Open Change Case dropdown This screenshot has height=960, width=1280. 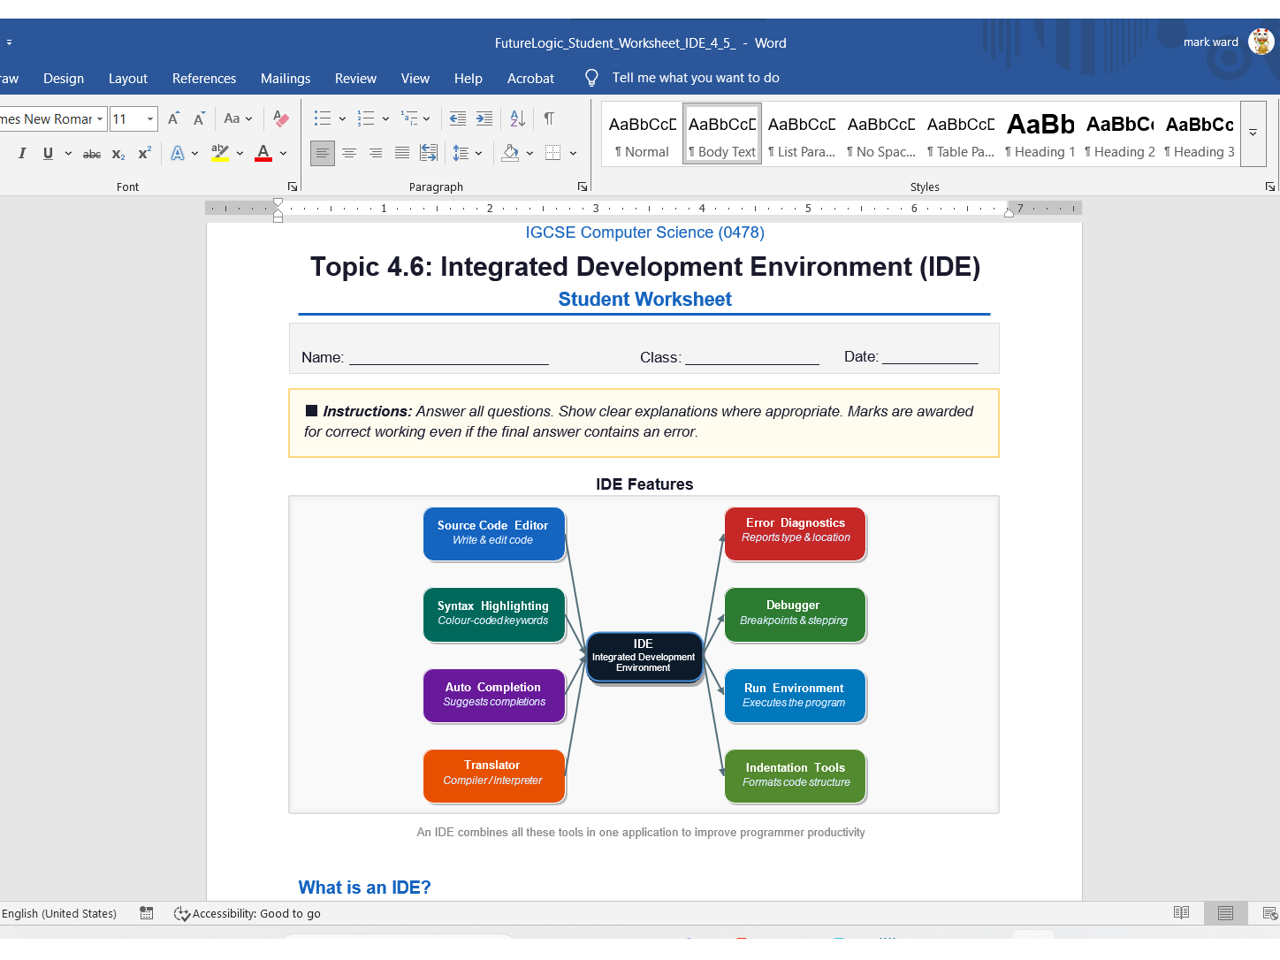238,118
